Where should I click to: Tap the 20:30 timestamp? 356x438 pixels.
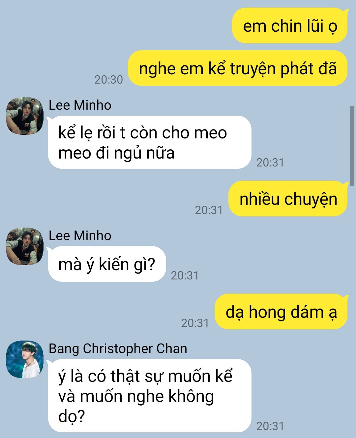108,80
